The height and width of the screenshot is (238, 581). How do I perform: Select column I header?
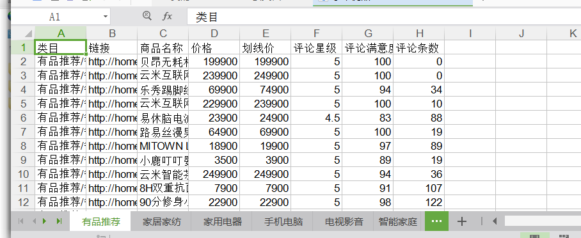[x=470, y=33]
